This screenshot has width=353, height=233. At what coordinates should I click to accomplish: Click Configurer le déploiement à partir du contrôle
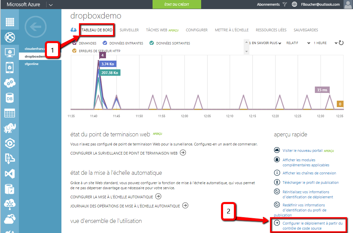313,226
